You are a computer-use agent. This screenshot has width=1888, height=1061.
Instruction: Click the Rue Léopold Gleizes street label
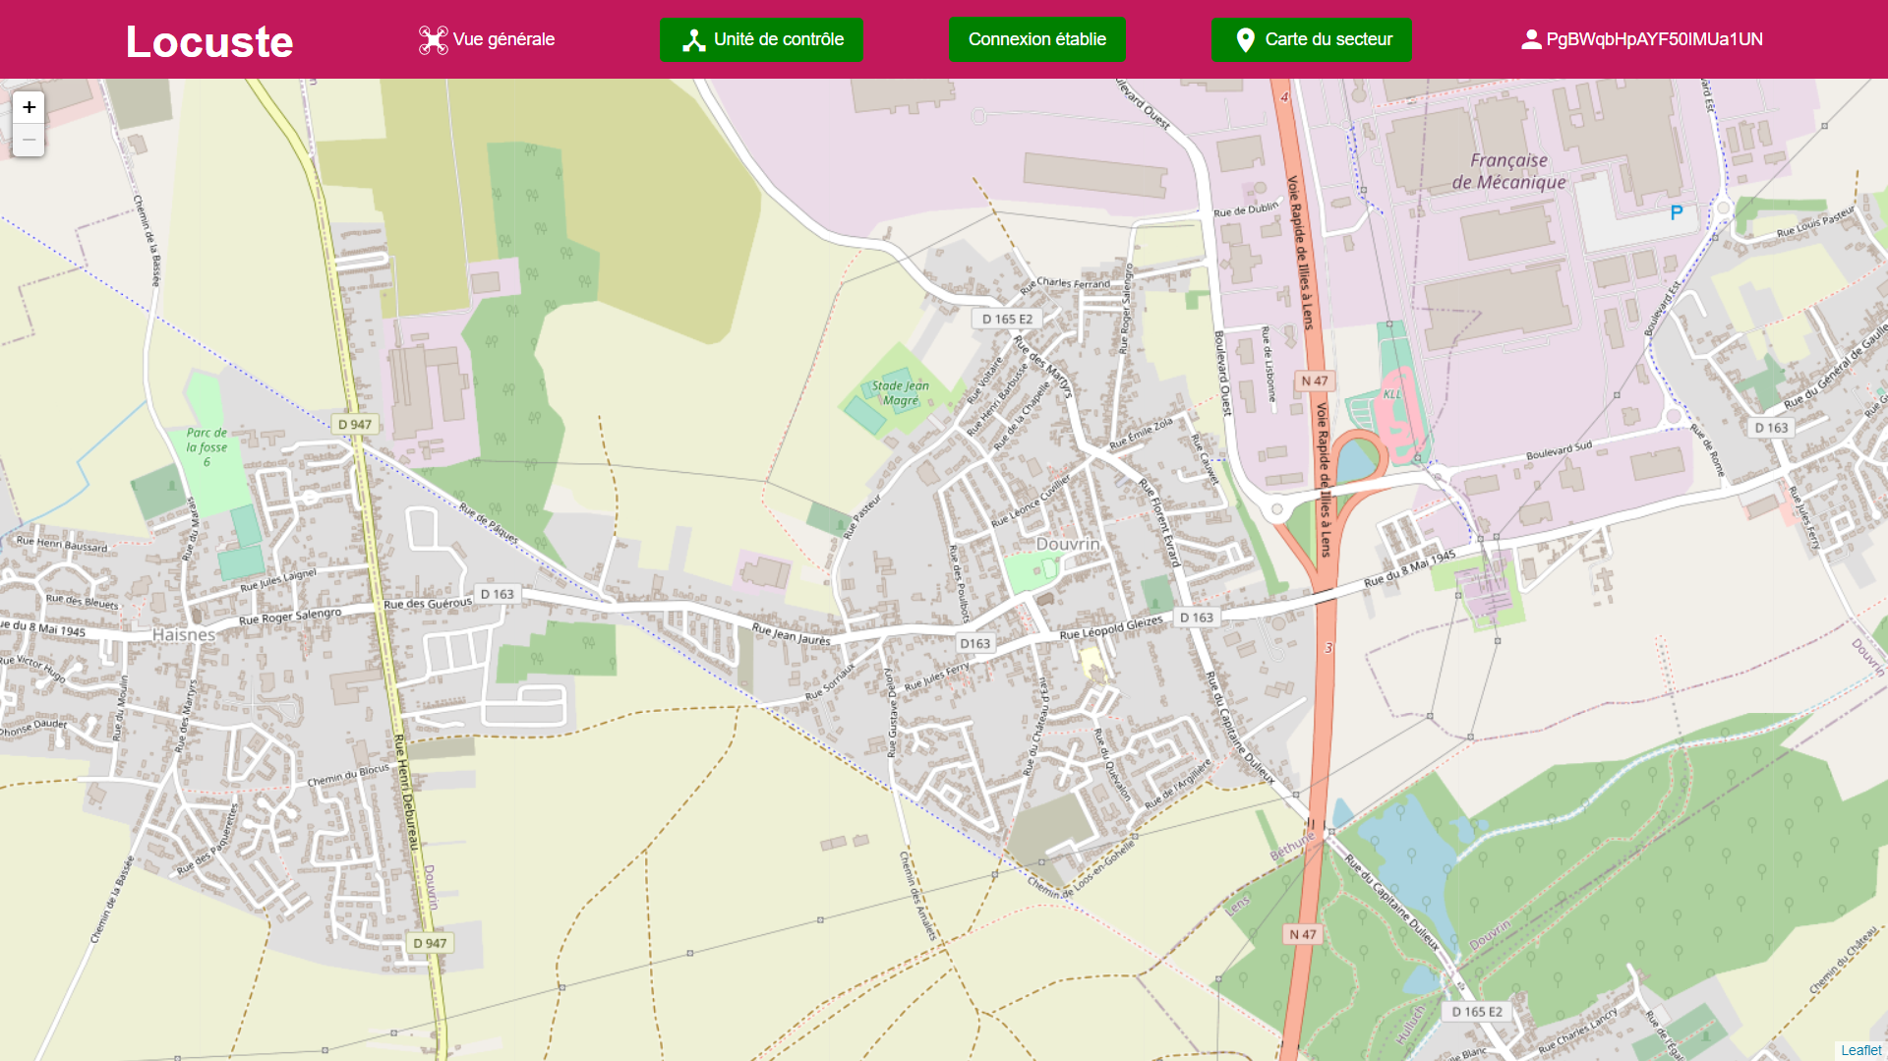point(1111,627)
